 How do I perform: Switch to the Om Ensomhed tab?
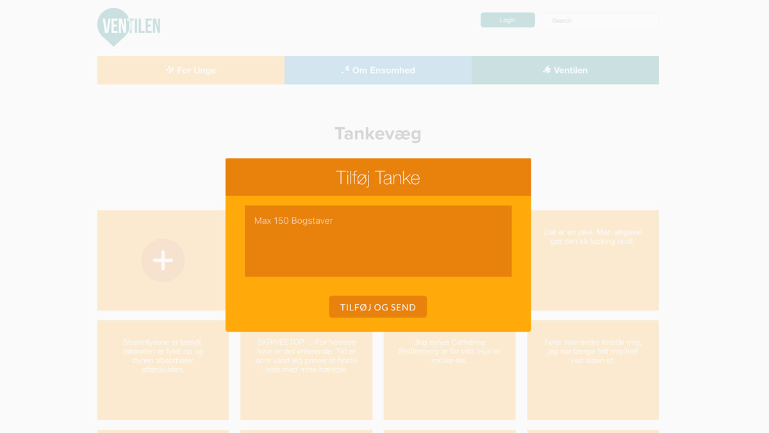coord(378,71)
